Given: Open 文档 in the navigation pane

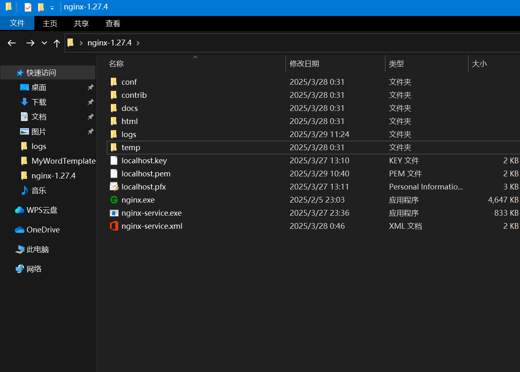Looking at the screenshot, I should (39, 117).
